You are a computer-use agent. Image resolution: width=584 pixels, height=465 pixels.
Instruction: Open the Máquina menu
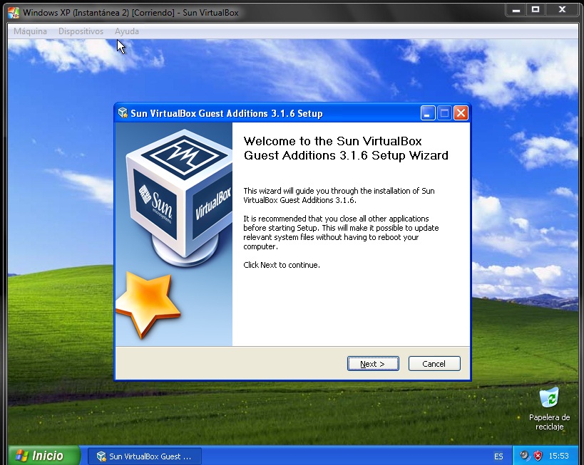(30, 31)
